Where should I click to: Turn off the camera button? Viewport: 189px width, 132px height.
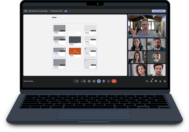click(84, 81)
